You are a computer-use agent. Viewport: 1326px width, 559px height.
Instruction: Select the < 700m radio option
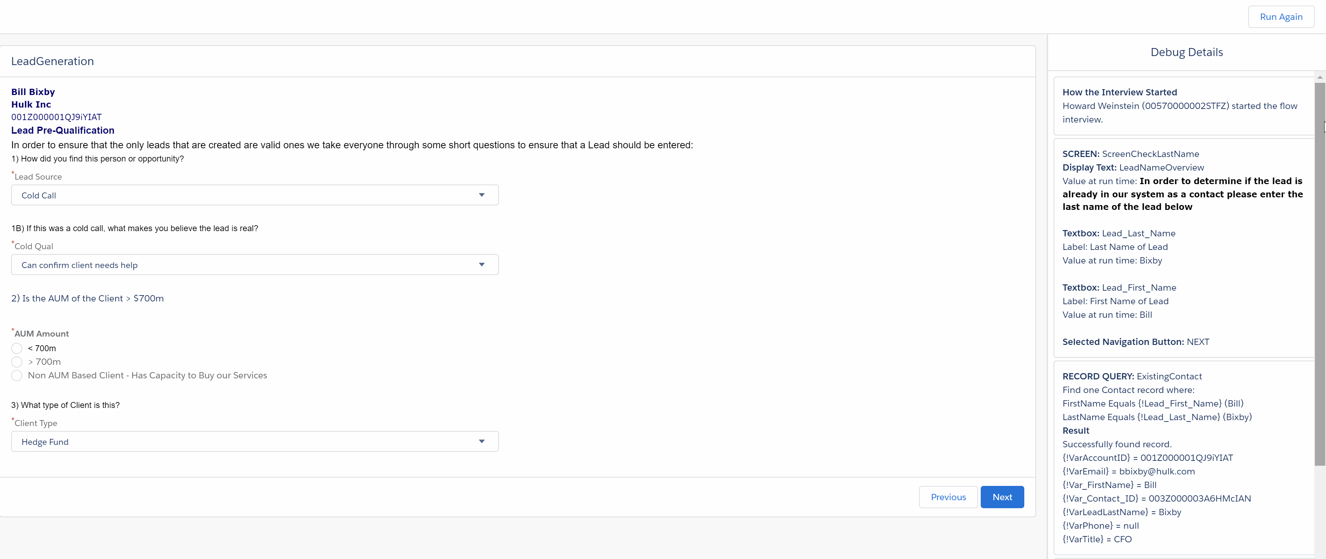[x=17, y=348]
